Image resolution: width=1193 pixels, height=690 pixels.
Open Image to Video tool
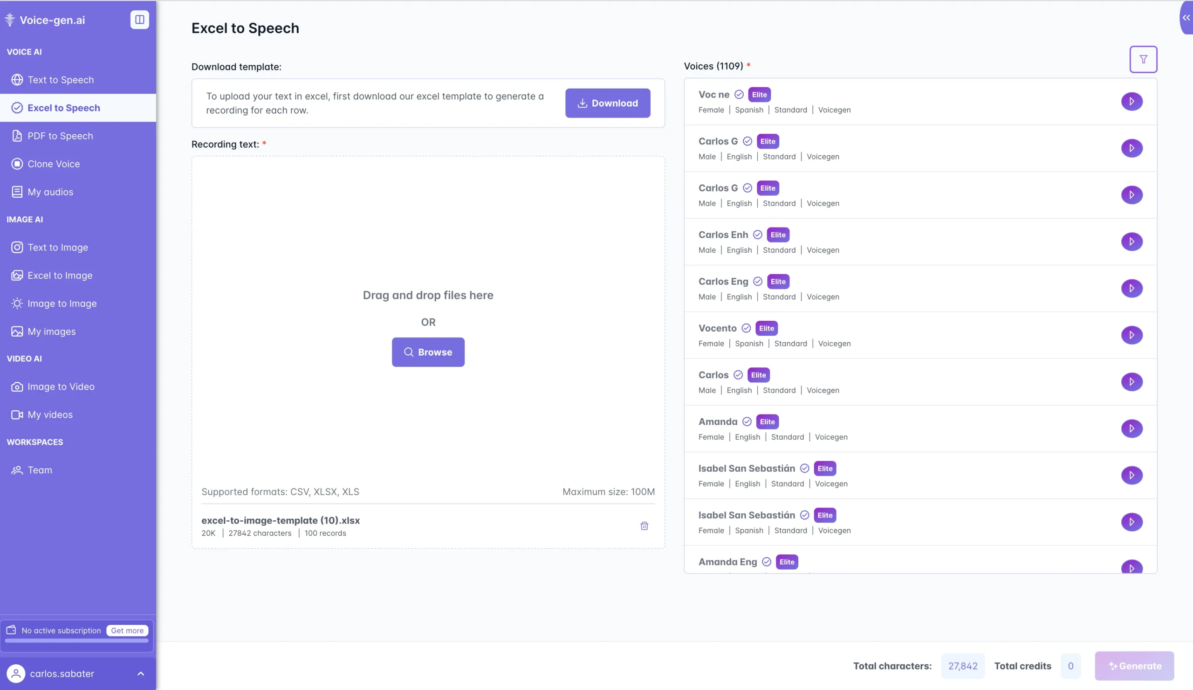[61, 386]
